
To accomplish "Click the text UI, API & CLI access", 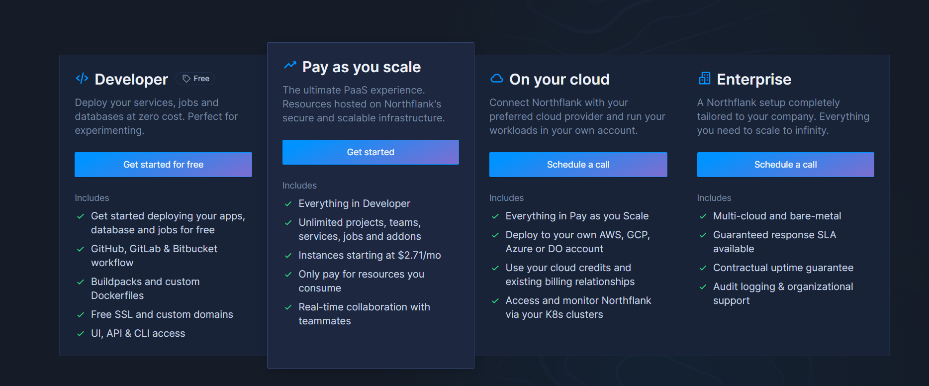I will (138, 333).
